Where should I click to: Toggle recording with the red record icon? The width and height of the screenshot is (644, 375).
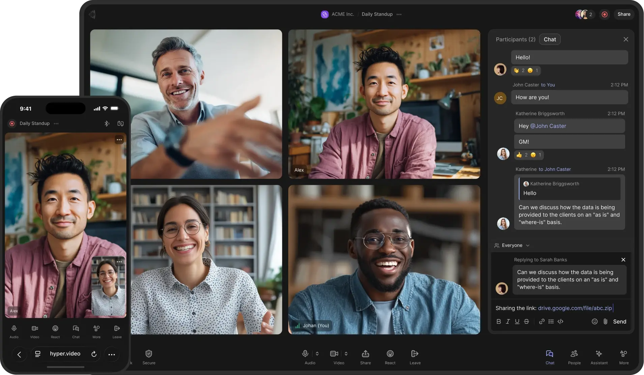pos(605,15)
